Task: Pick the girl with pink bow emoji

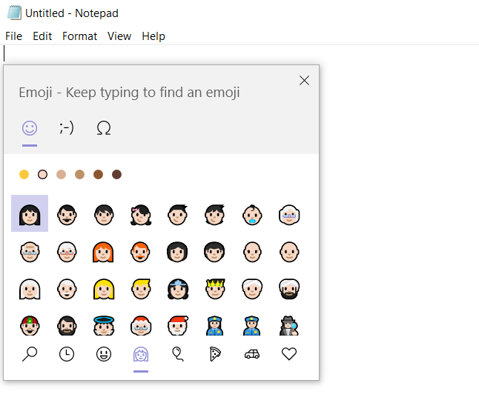Action: click(x=141, y=215)
